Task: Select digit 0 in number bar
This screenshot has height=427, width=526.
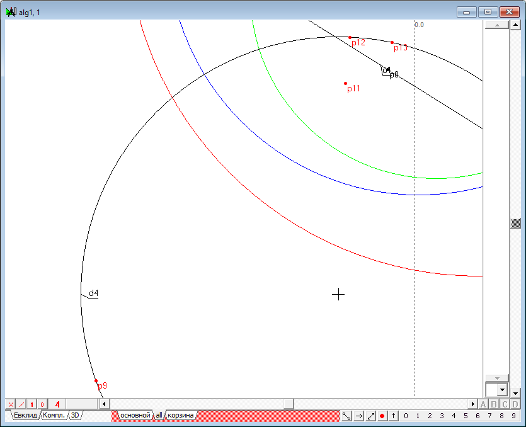Action: tap(406, 416)
